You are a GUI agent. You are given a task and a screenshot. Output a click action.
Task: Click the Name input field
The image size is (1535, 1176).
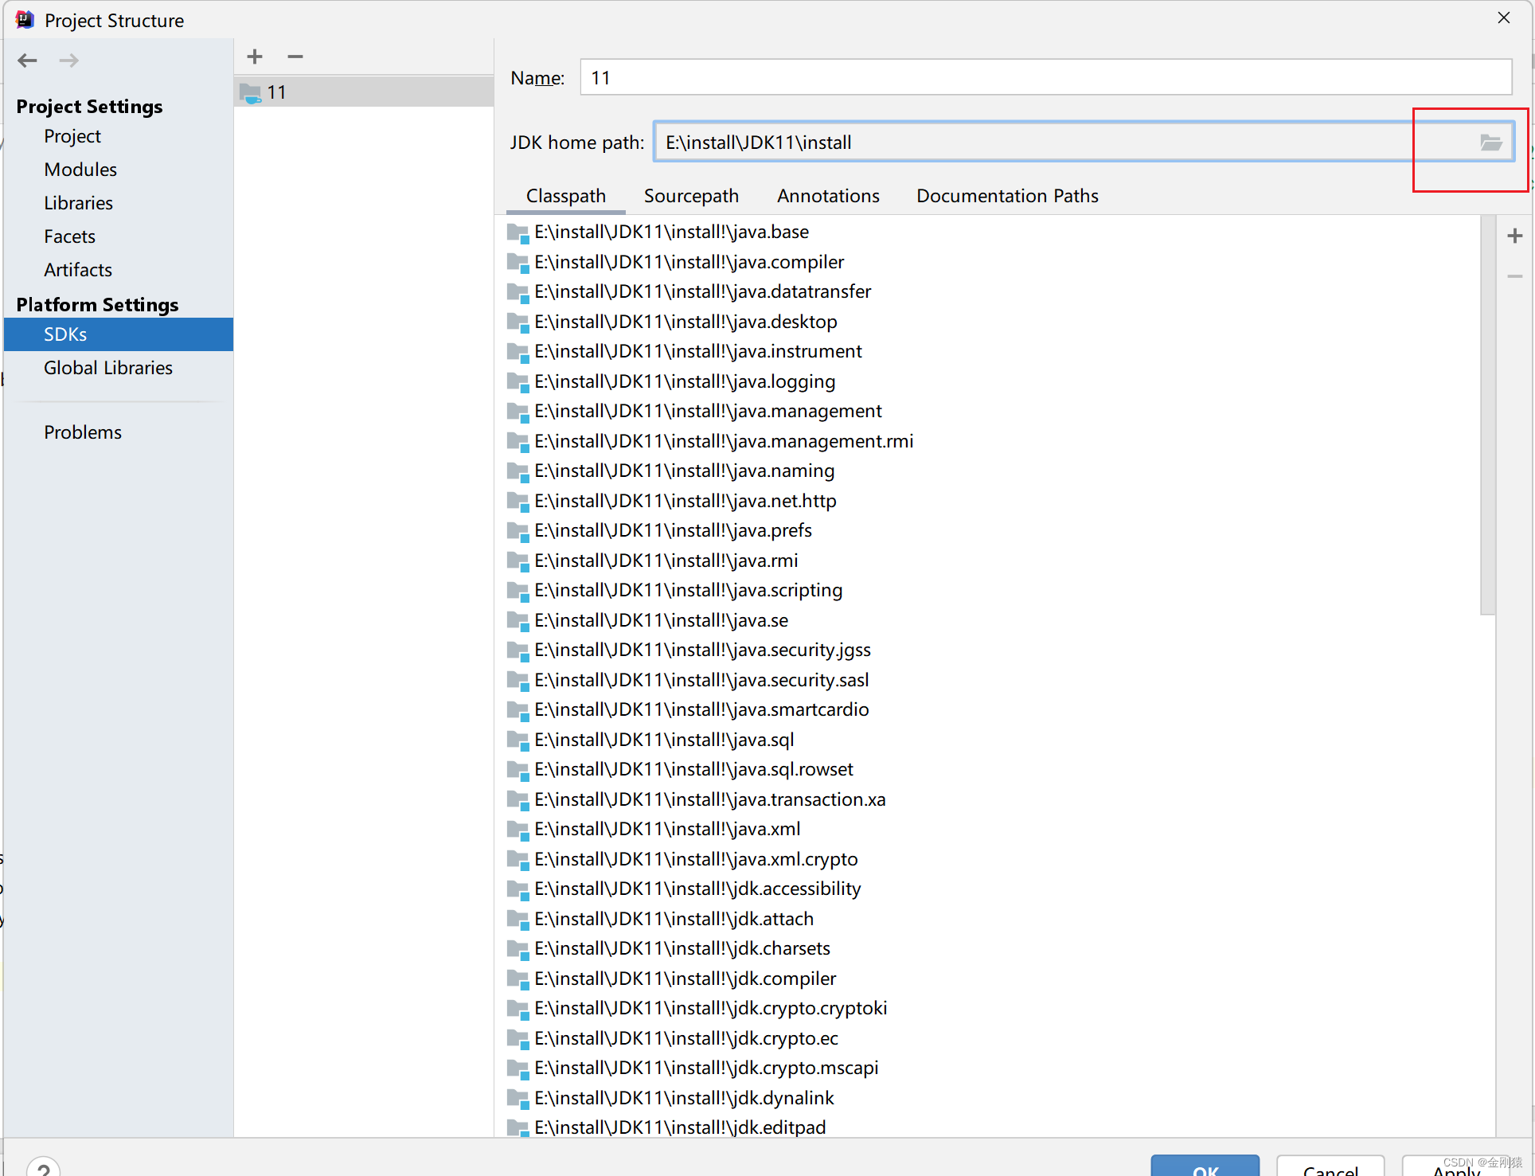pos(1045,77)
